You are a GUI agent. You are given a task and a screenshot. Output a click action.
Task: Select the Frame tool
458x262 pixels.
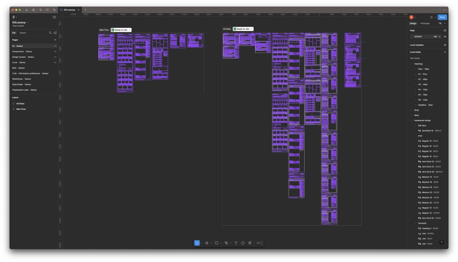pos(206,243)
